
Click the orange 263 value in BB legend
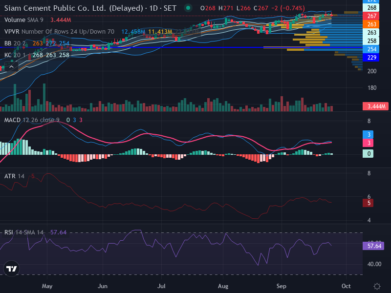[x=38, y=43]
